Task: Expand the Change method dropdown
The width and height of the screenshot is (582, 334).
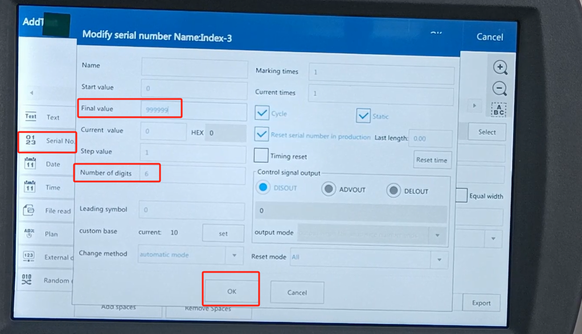Action: tap(234, 255)
